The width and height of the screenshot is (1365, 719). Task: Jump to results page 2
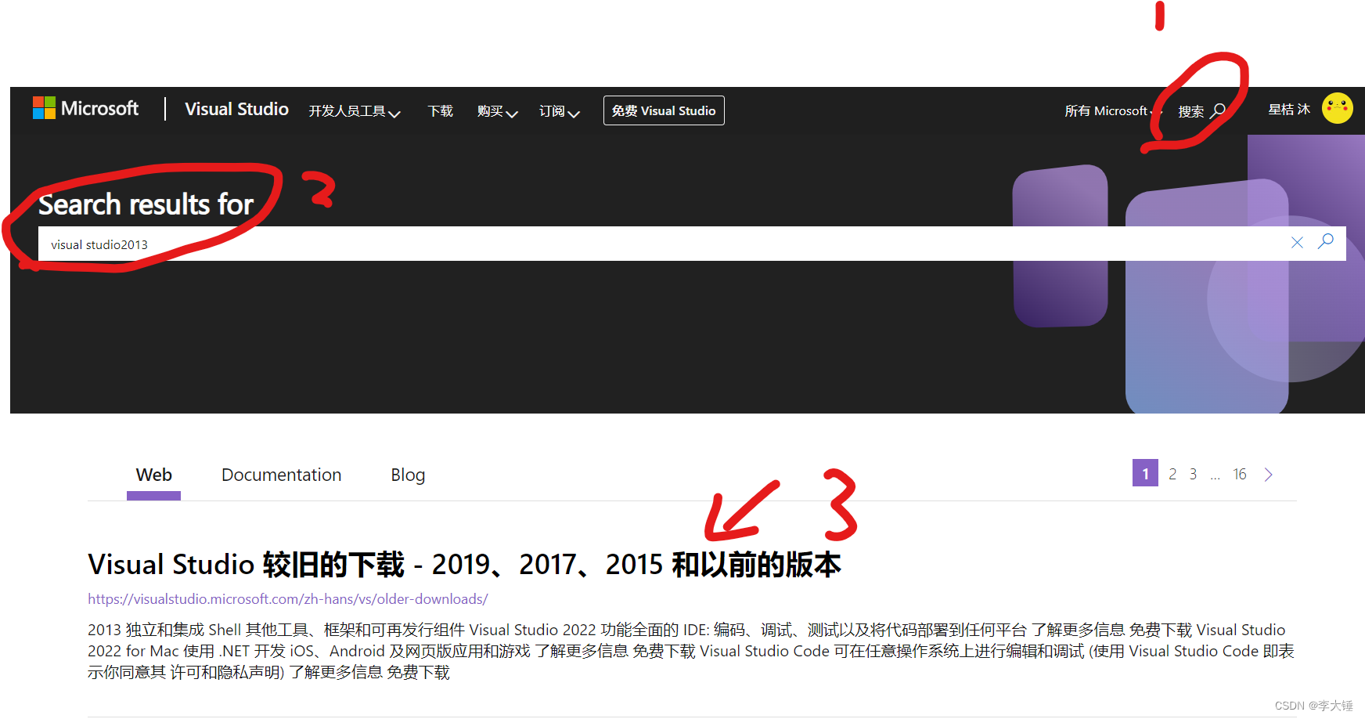[x=1172, y=474]
